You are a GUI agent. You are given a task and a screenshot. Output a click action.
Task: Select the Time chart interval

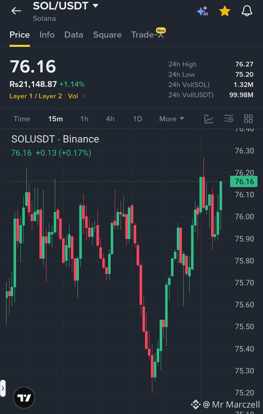click(22, 119)
